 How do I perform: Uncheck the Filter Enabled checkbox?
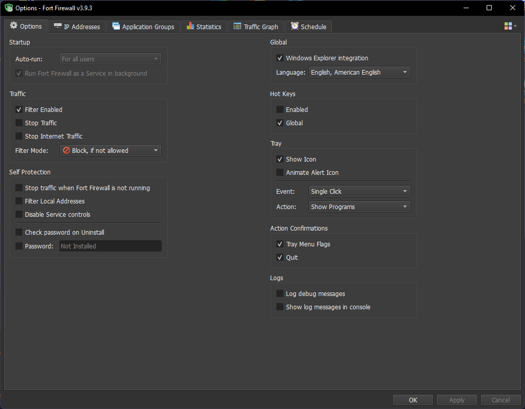click(x=19, y=110)
